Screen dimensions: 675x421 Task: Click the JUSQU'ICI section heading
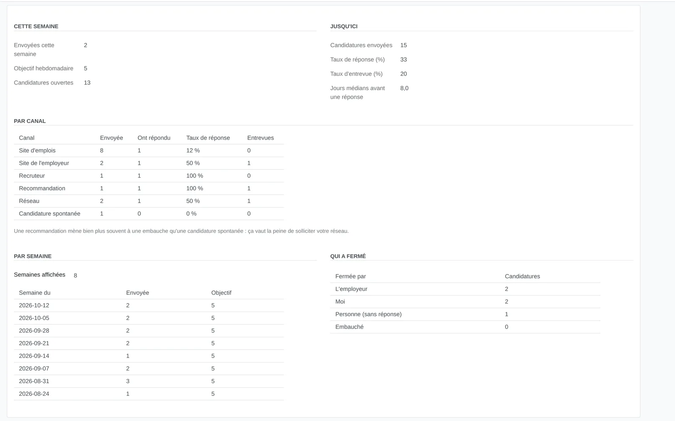344,26
